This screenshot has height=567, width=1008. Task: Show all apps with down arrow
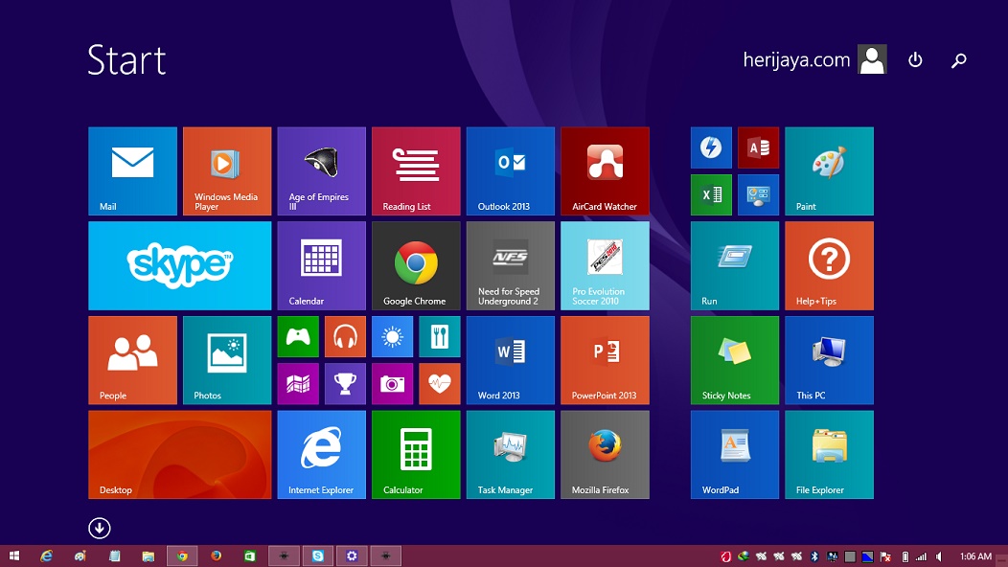[100, 528]
